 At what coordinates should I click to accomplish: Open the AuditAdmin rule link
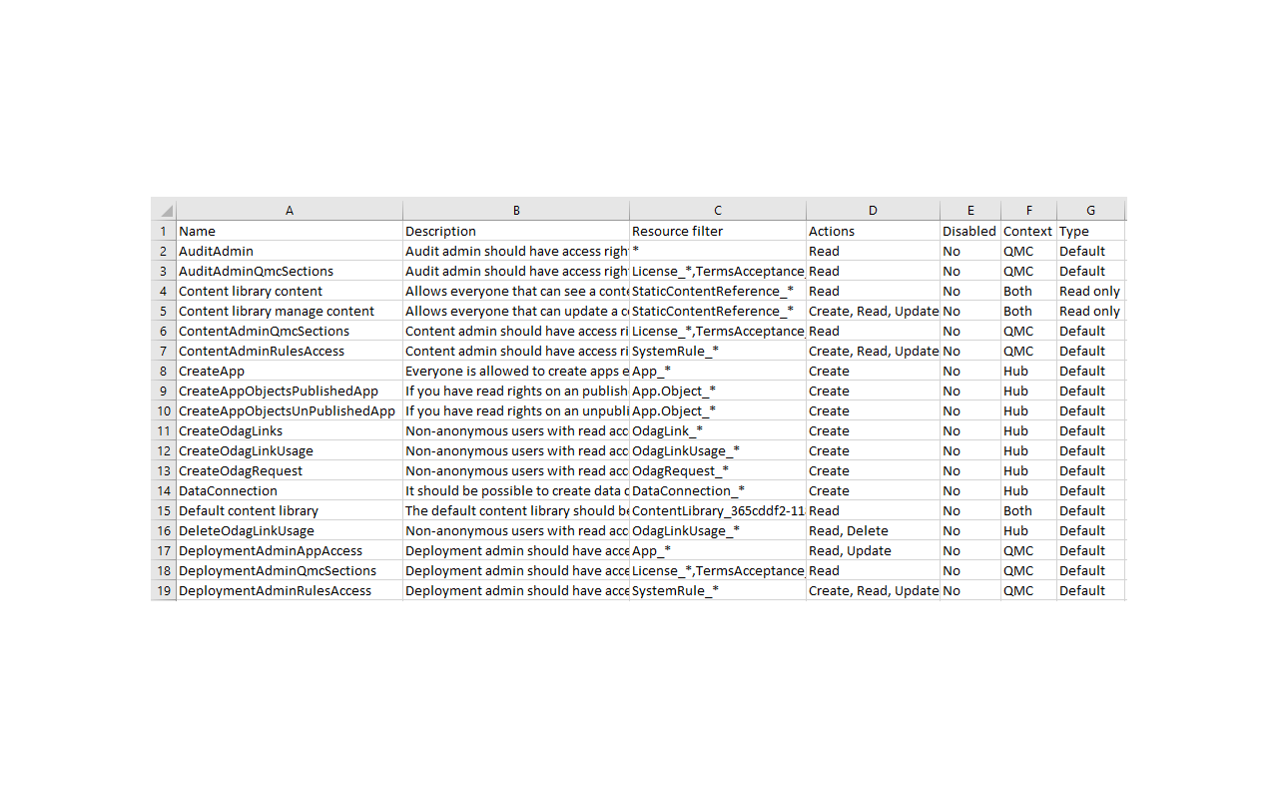point(216,251)
